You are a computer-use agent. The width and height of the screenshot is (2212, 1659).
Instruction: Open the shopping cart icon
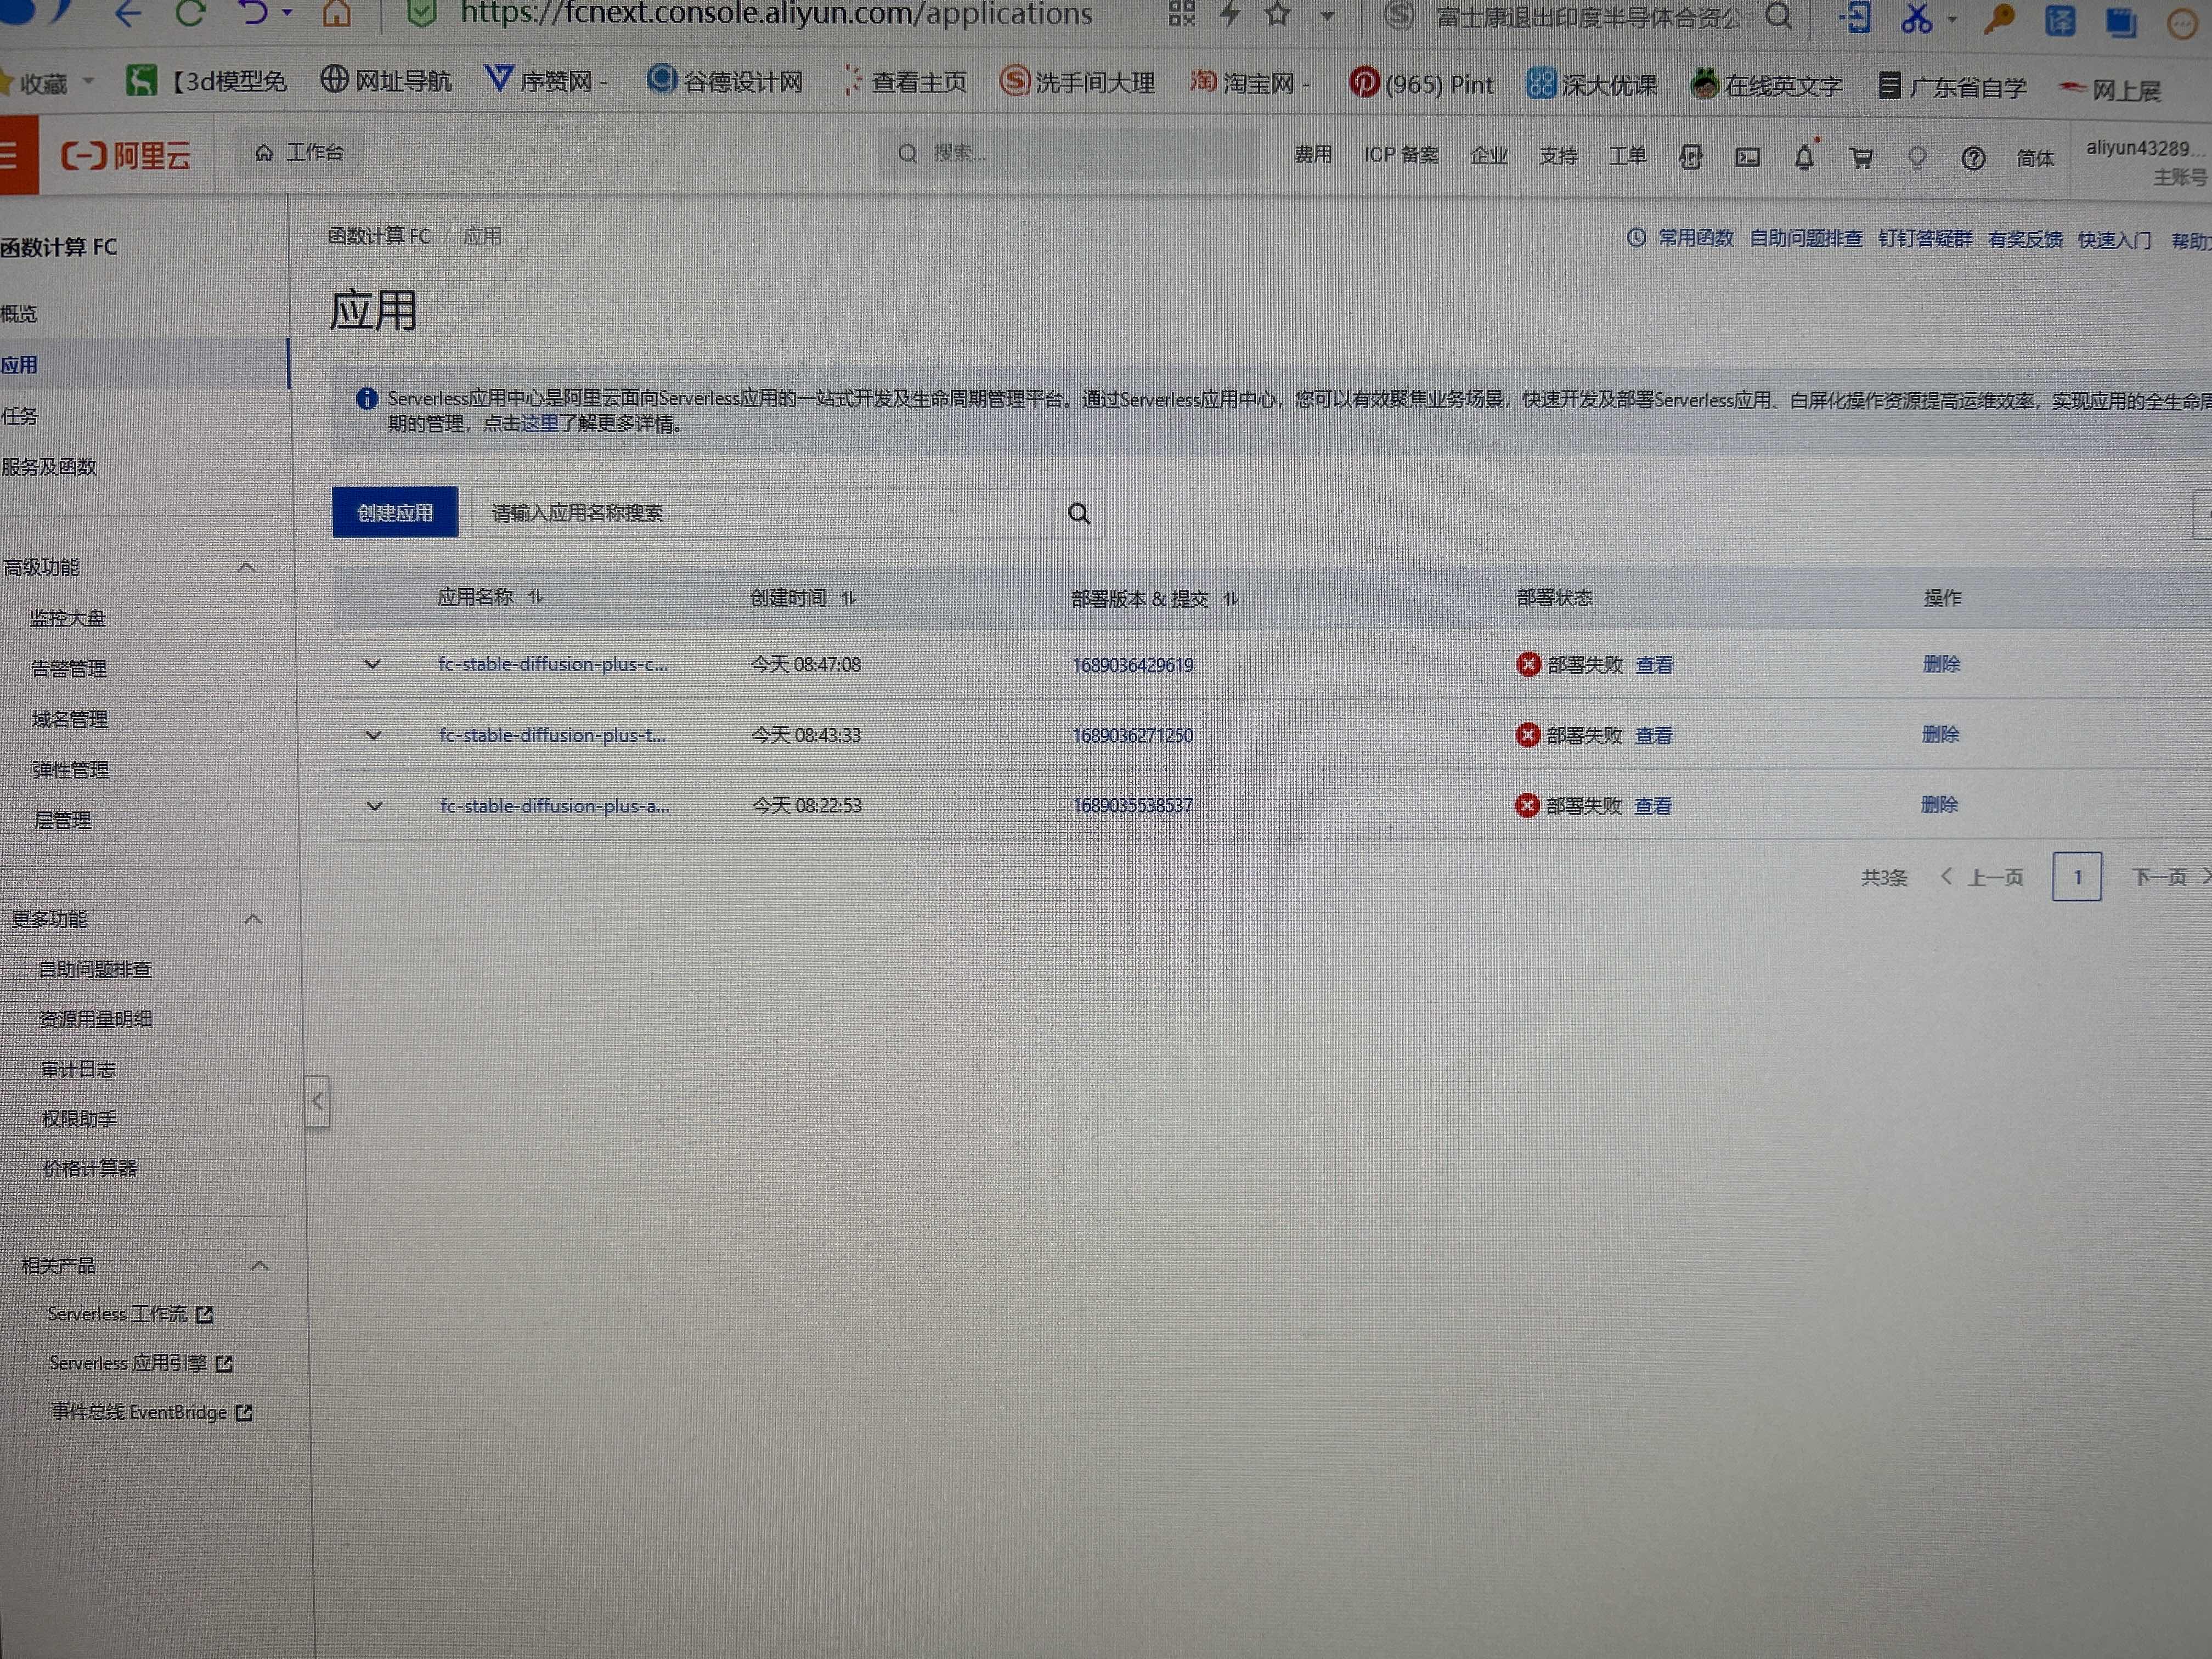point(1861,158)
